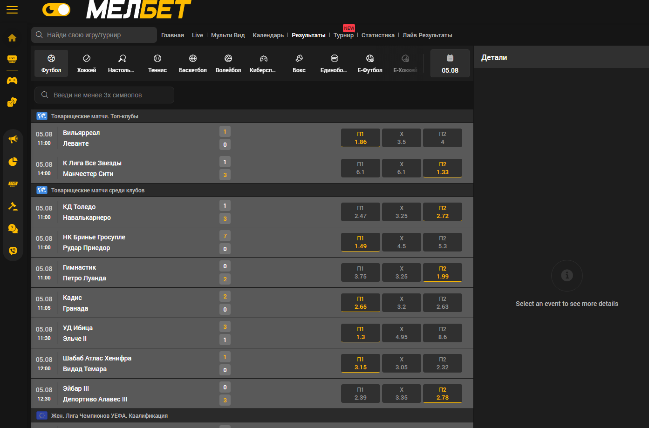
Task: Open the gavel icon in sidebar
Action: click(13, 206)
